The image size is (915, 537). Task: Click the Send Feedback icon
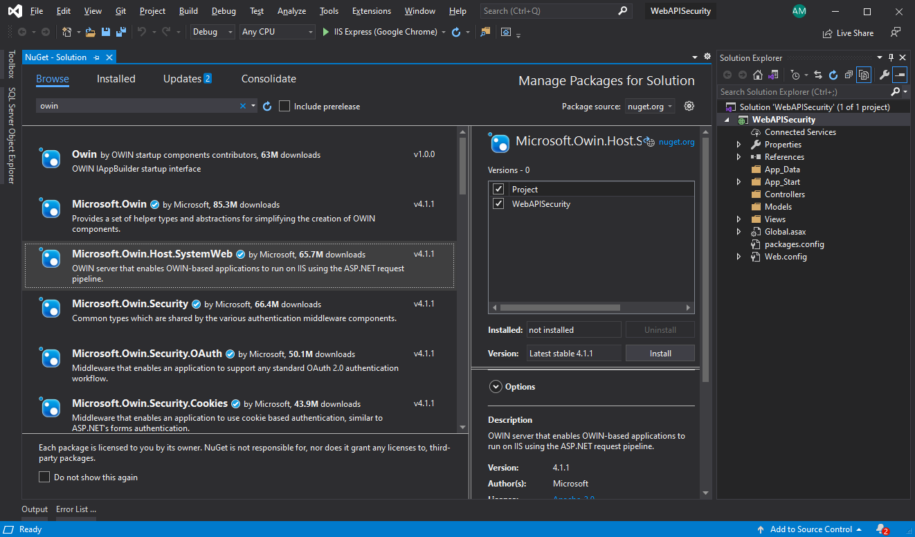click(x=896, y=32)
